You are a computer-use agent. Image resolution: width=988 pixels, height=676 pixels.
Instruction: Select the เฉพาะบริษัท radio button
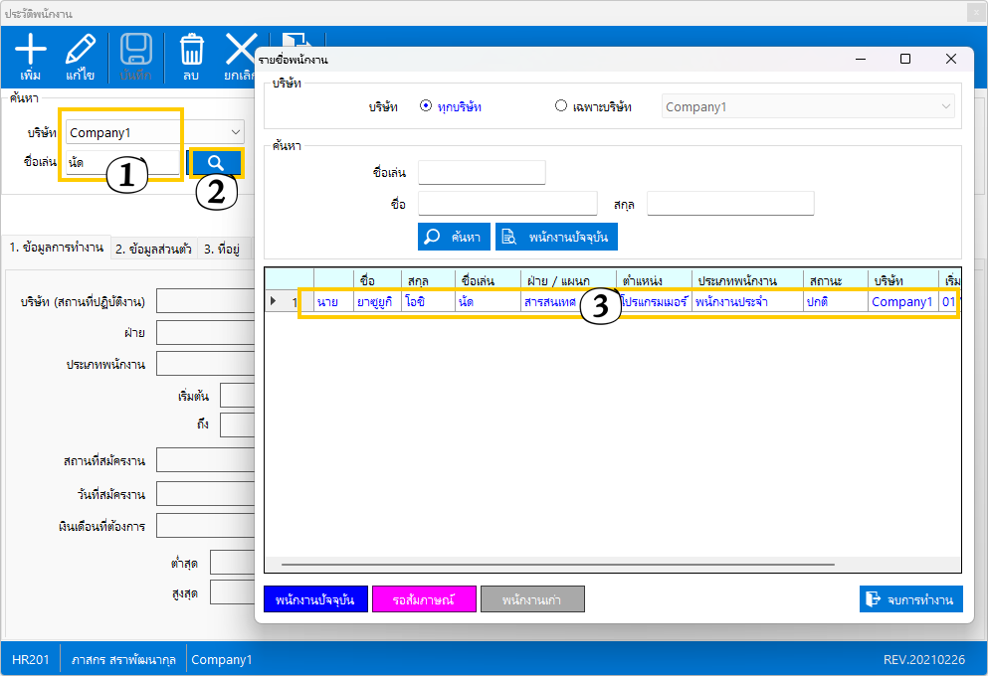(x=561, y=106)
